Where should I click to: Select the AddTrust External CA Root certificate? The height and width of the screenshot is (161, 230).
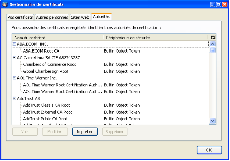coord(48,112)
